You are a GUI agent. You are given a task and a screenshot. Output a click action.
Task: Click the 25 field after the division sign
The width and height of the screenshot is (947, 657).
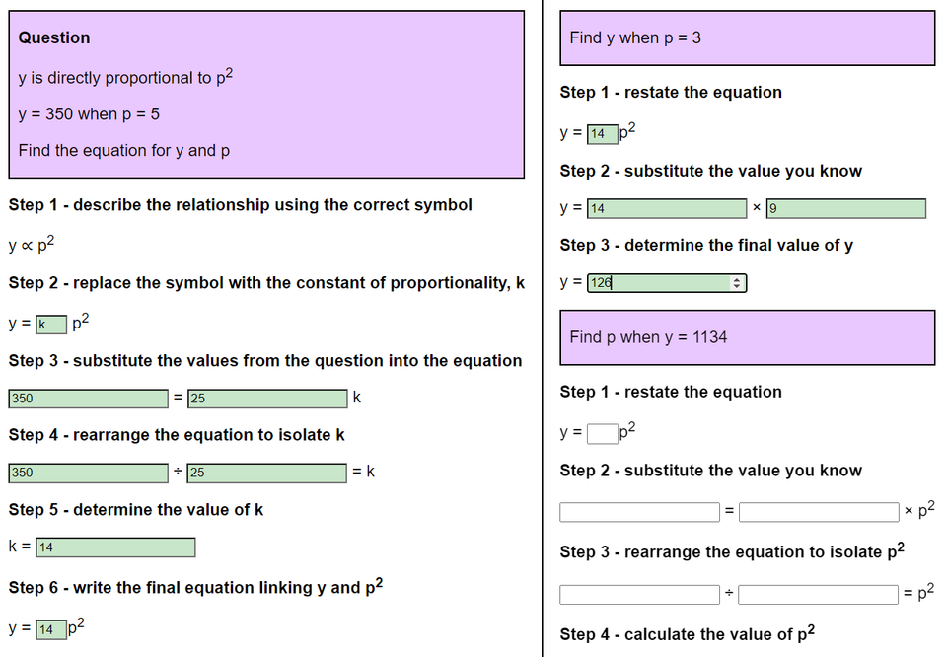(266, 473)
